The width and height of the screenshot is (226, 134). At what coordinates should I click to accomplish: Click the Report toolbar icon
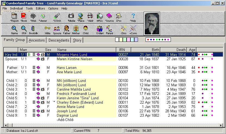pyautogui.click(x=14, y=17)
